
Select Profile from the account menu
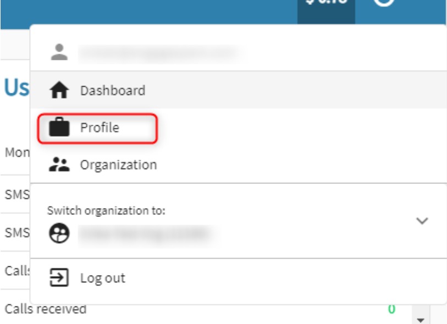click(x=100, y=128)
